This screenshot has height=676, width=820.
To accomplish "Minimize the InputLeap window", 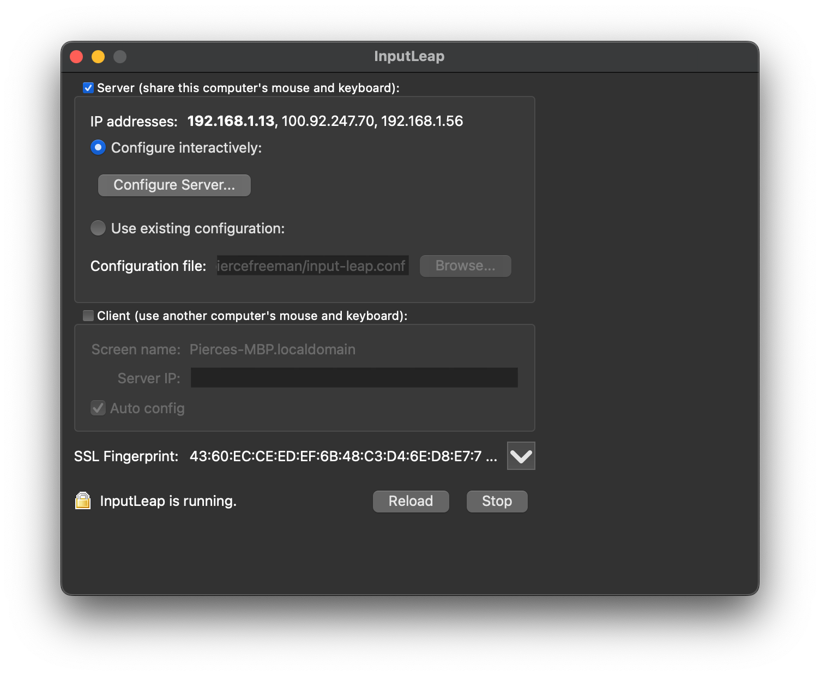I will click(98, 57).
